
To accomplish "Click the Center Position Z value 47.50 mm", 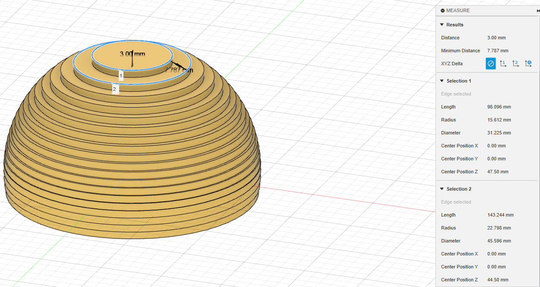I will point(498,172).
